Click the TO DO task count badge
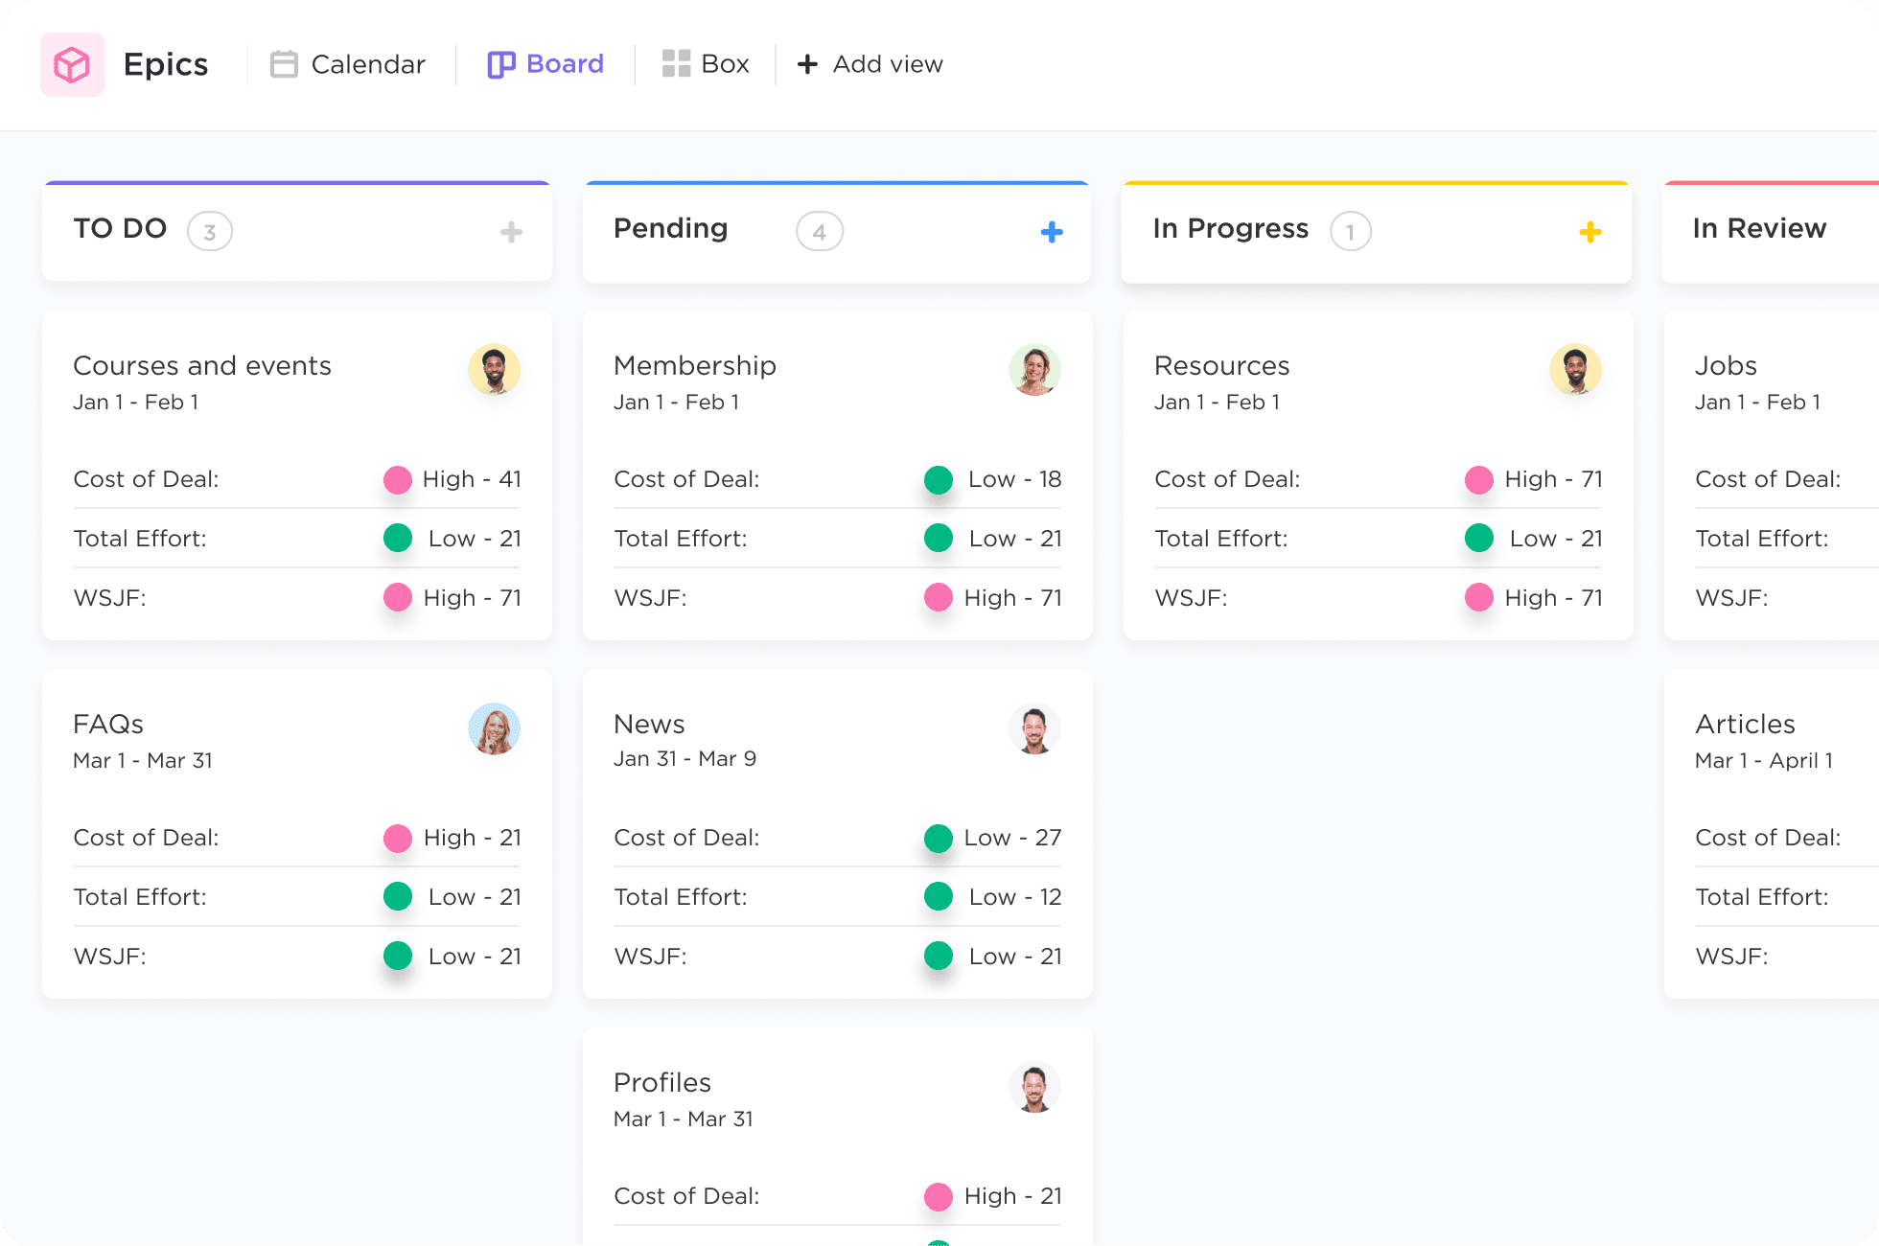 [209, 232]
